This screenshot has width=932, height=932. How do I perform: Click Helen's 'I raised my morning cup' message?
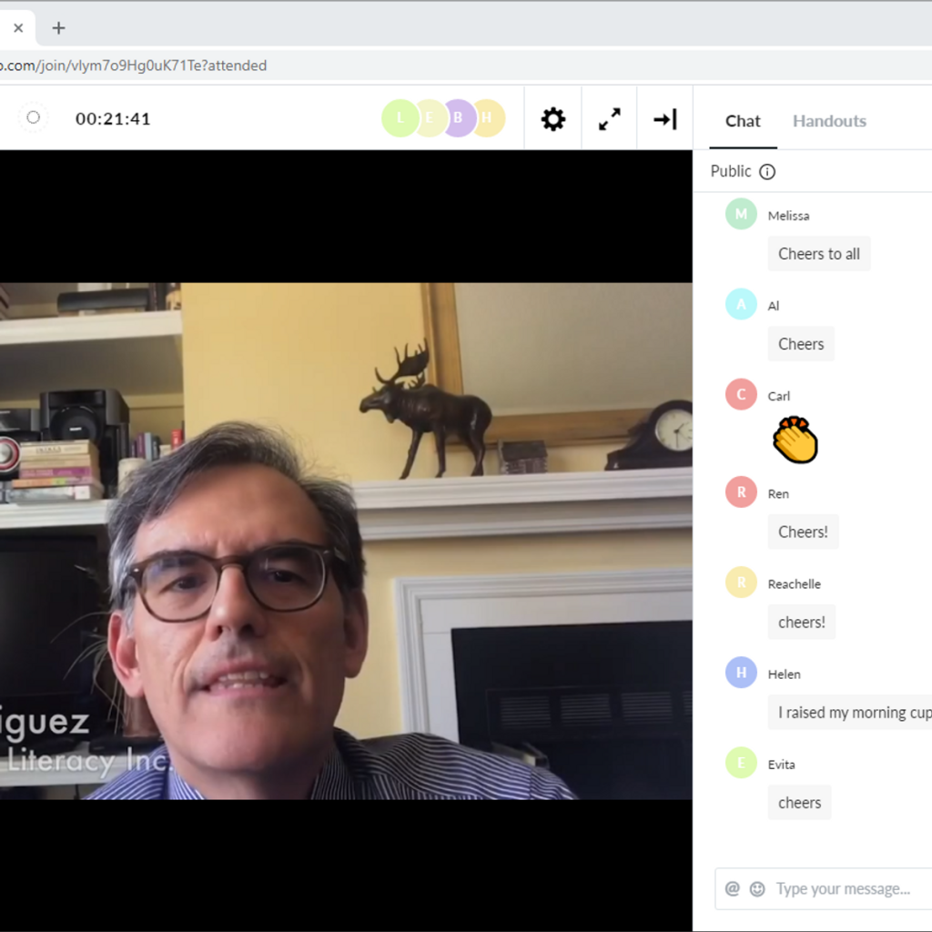point(851,713)
